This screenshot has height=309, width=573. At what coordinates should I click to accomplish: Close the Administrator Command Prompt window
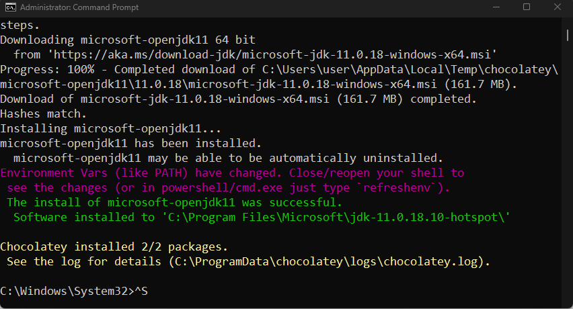click(x=557, y=7)
